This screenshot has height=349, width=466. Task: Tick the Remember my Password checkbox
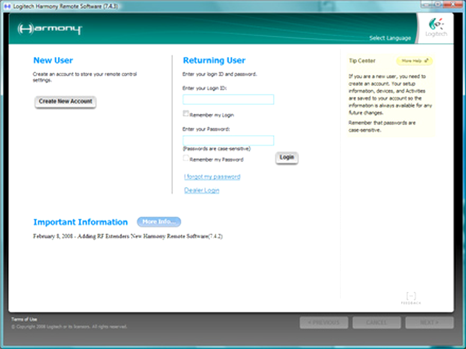(186, 159)
